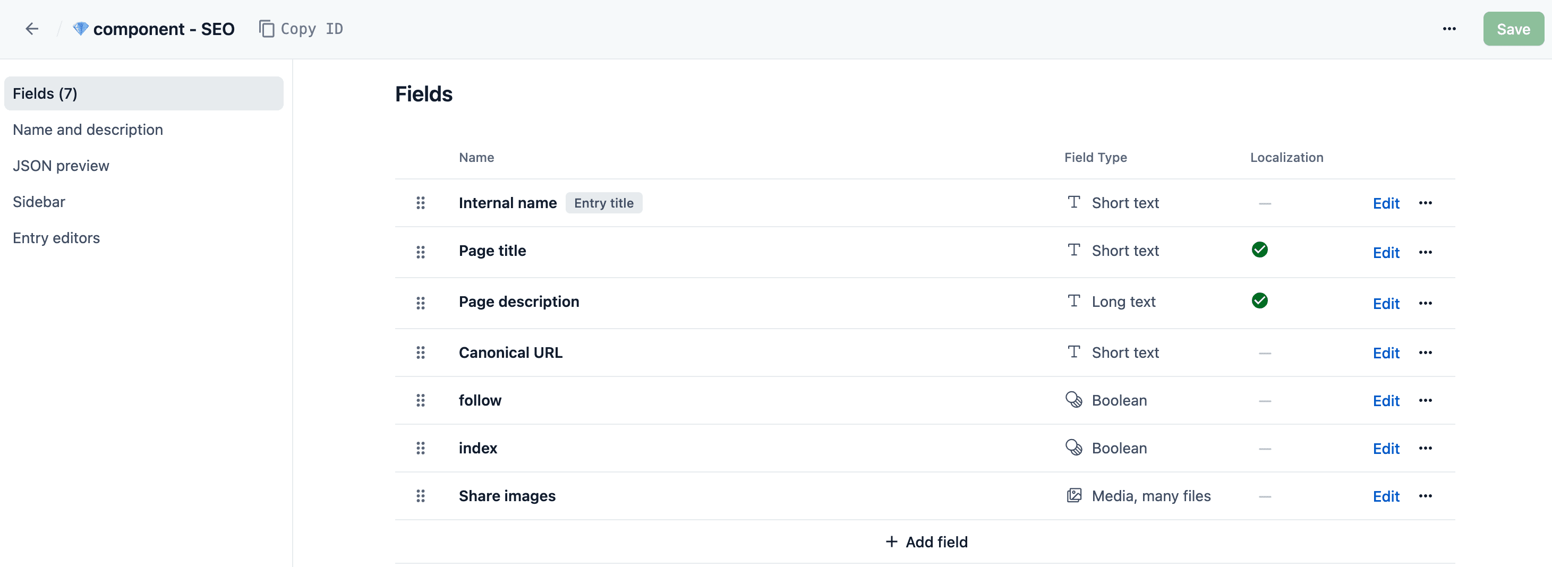The width and height of the screenshot is (1552, 567).
Task: Click the Entry title badge
Action: (603, 203)
